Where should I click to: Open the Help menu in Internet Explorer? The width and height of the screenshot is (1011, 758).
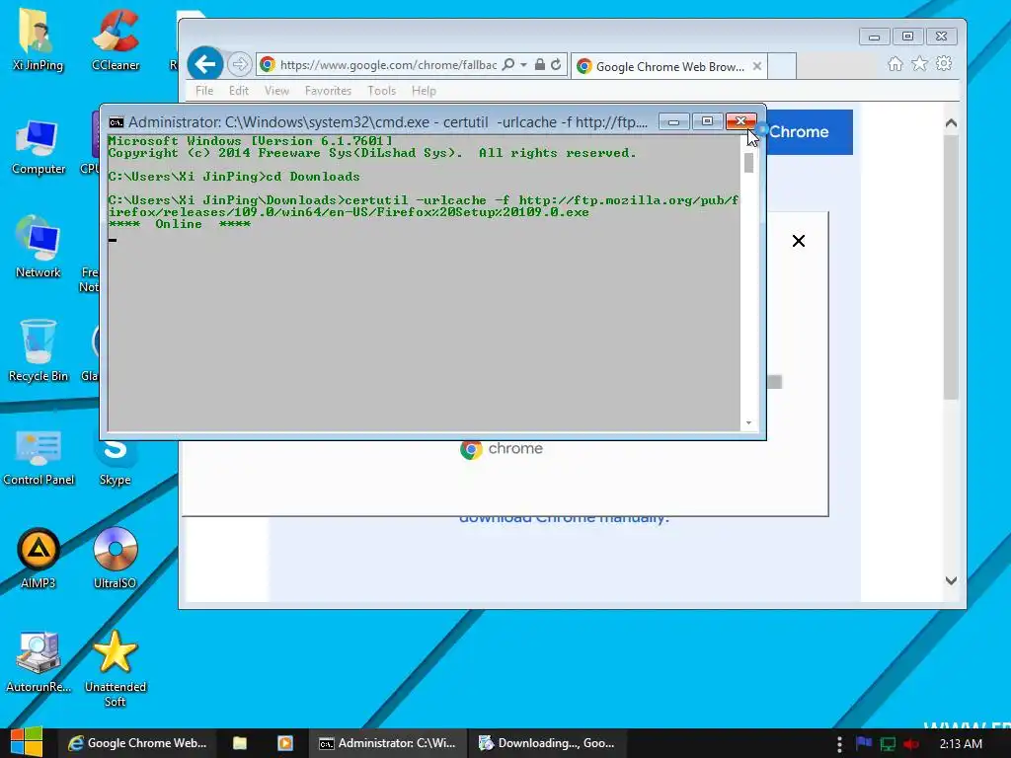[424, 91]
